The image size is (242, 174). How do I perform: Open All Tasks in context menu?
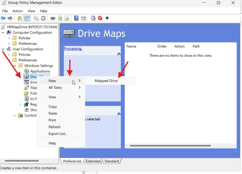click(61, 87)
